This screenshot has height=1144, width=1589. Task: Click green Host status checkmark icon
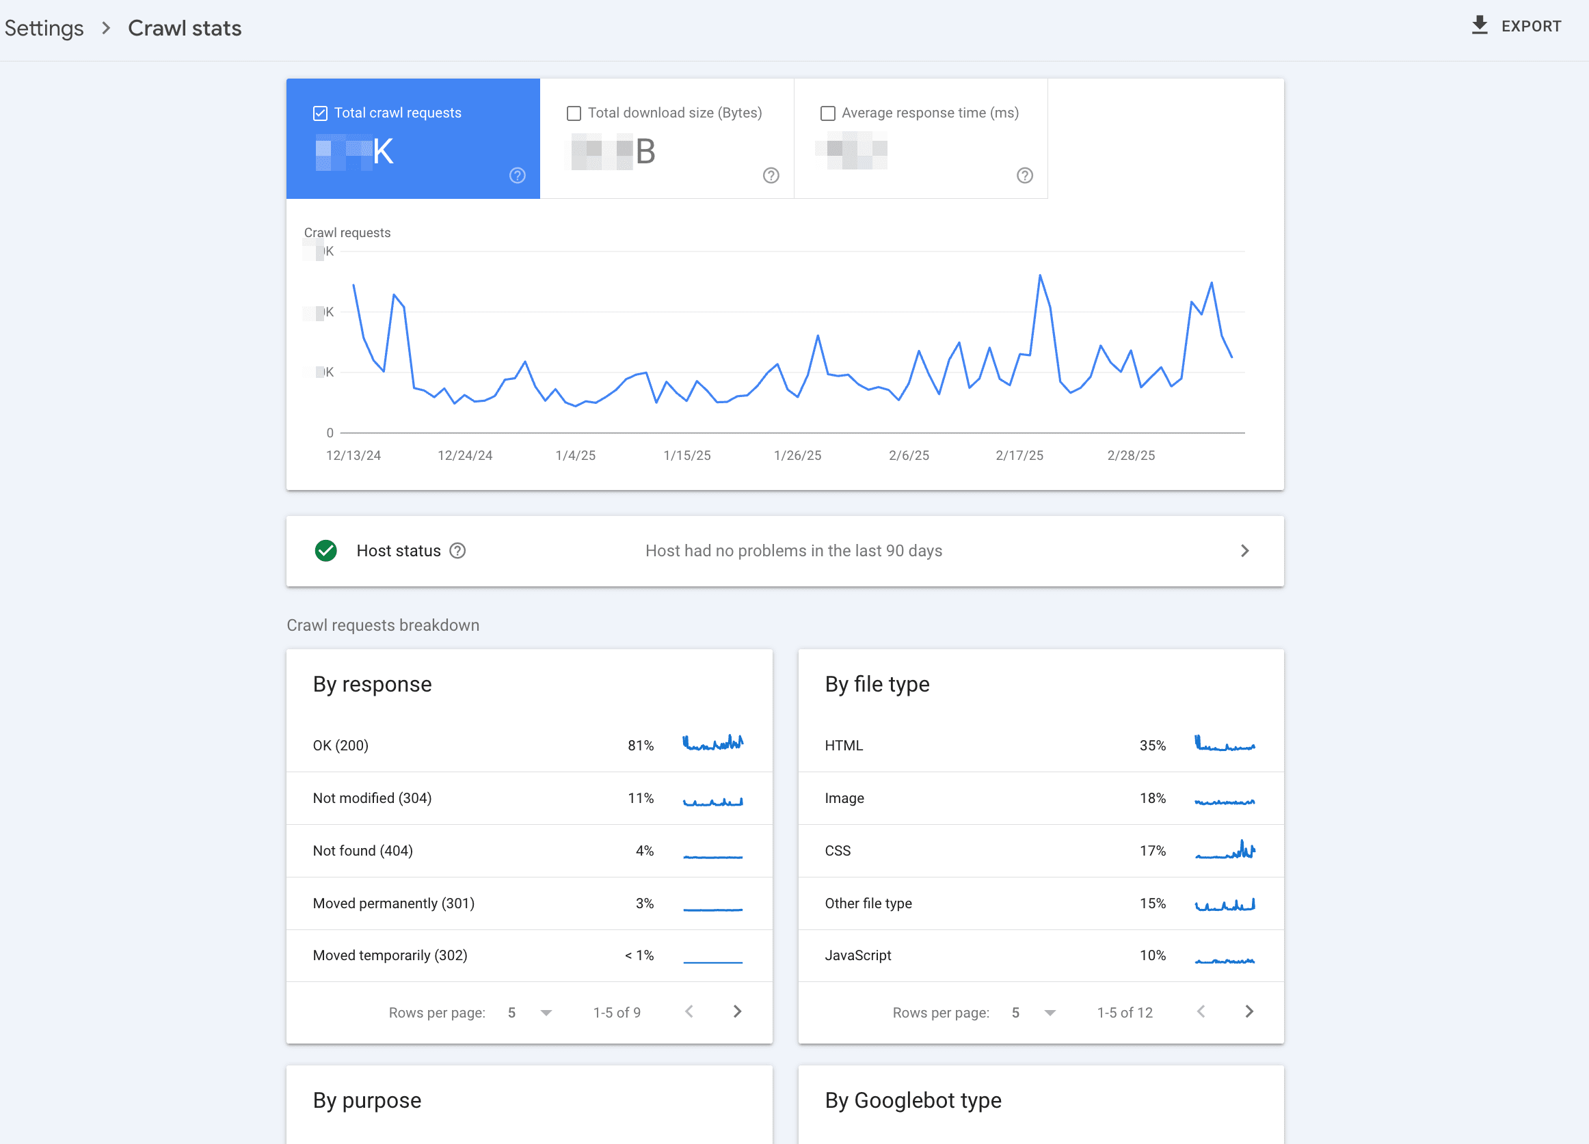click(x=325, y=551)
